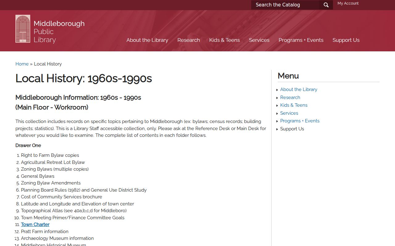The image size is (395, 246).
Task: Open Support Us in the sidebar Menu
Action: point(292,129)
